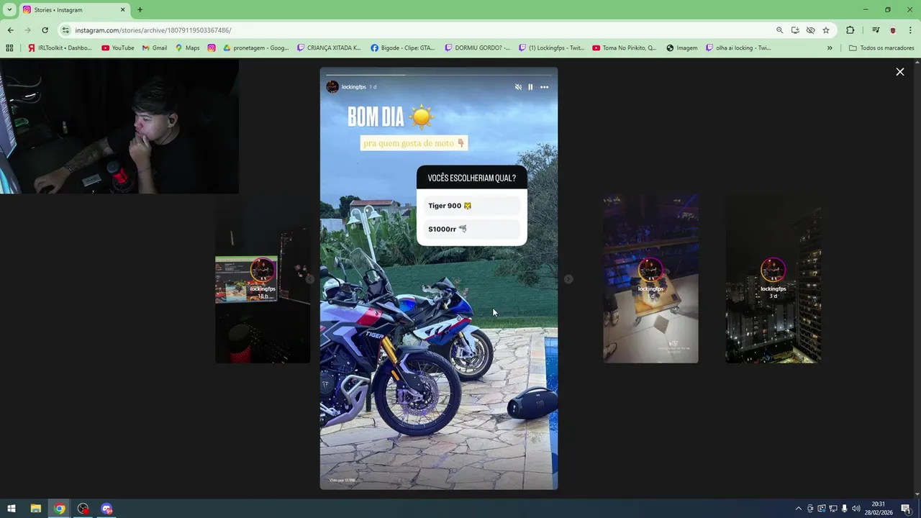Image resolution: width=921 pixels, height=518 pixels.
Task: Switch to Chrome in taskbar
Action: pyautogui.click(x=60, y=509)
